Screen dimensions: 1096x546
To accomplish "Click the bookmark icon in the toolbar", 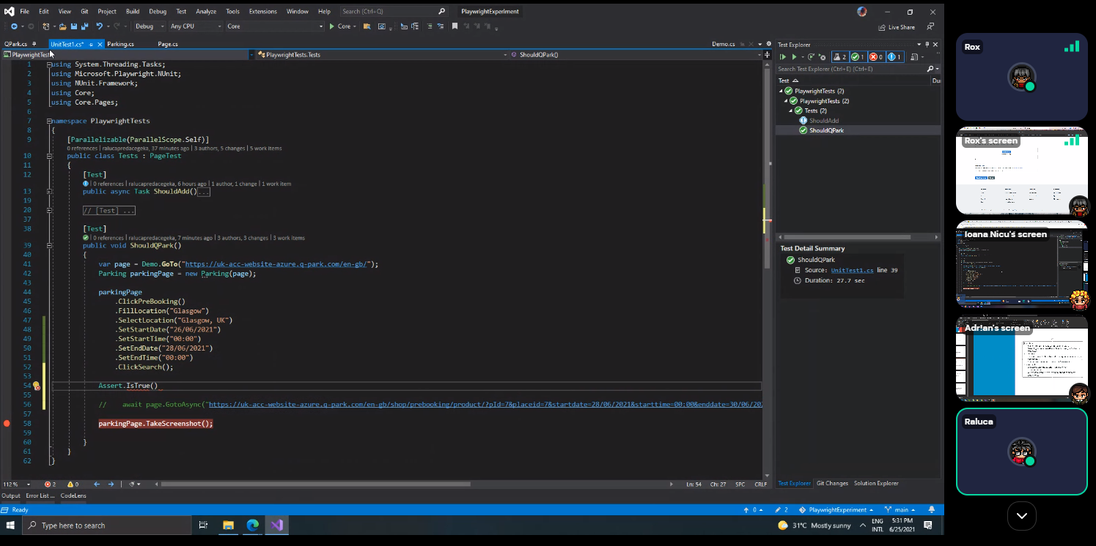I will pyautogui.click(x=455, y=26).
